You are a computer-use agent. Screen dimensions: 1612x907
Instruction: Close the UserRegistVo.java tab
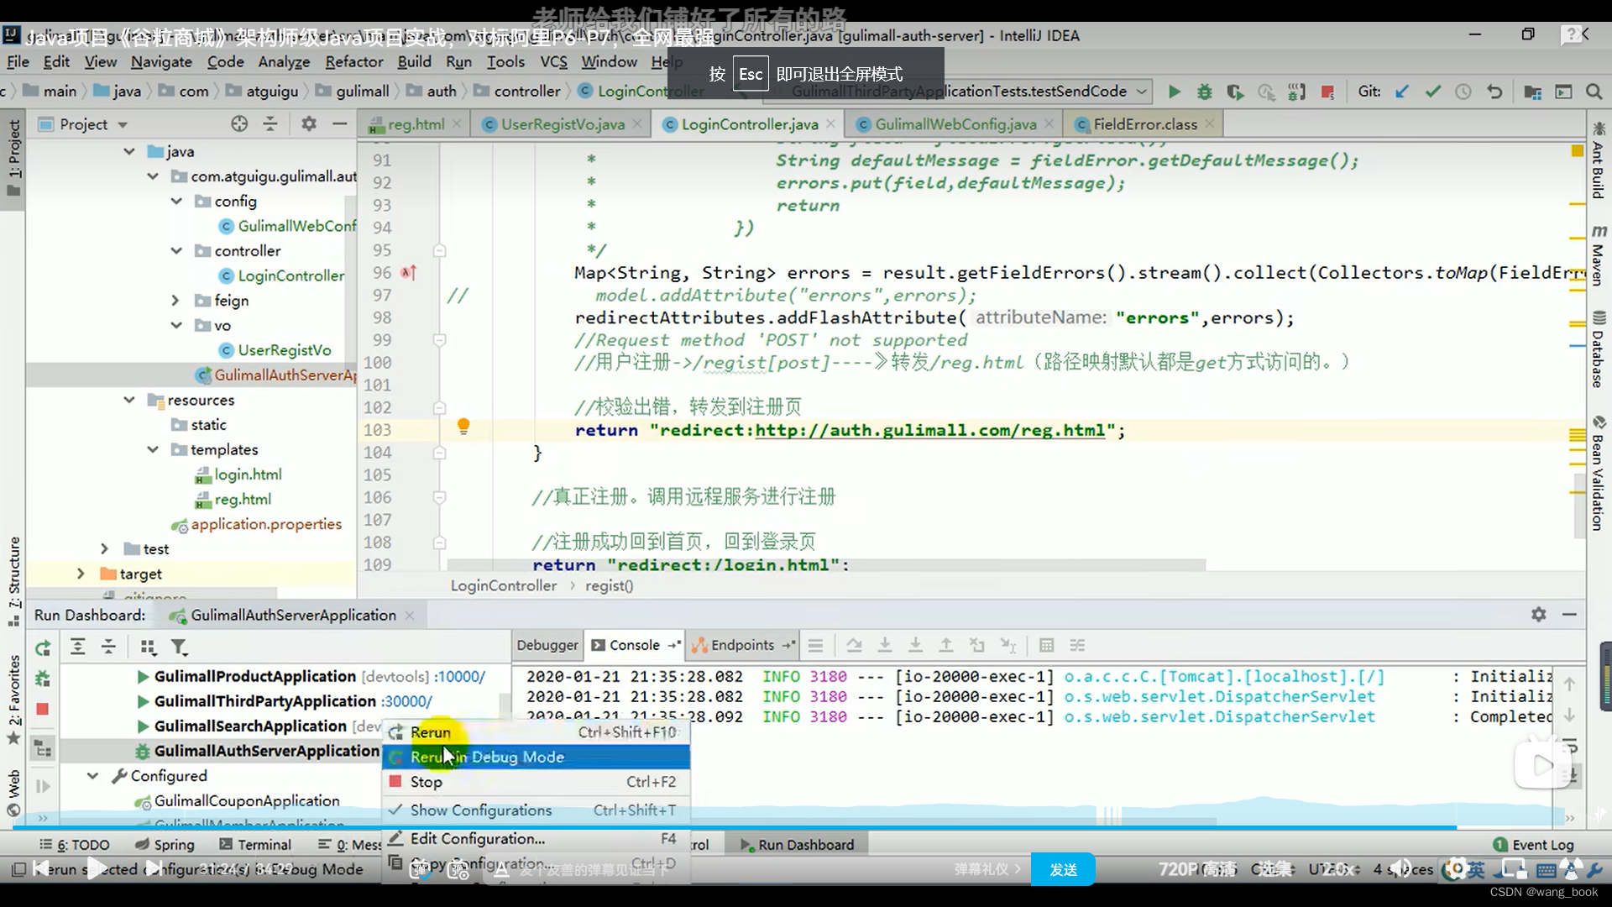[x=637, y=124]
